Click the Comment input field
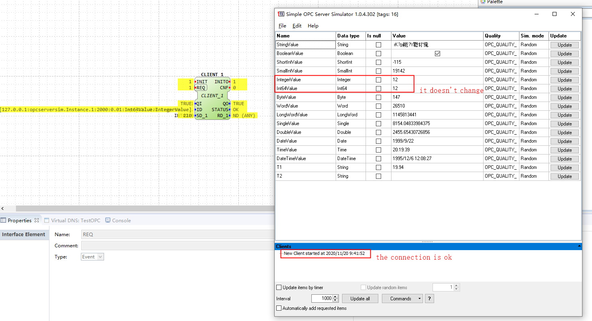The width and height of the screenshot is (592, 321). point(177,246)
